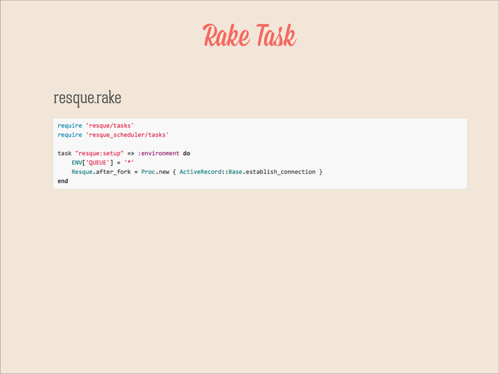Screen dimensions: 499x374
Task: Click the final 'end' keyword
Action: point(63,181)
